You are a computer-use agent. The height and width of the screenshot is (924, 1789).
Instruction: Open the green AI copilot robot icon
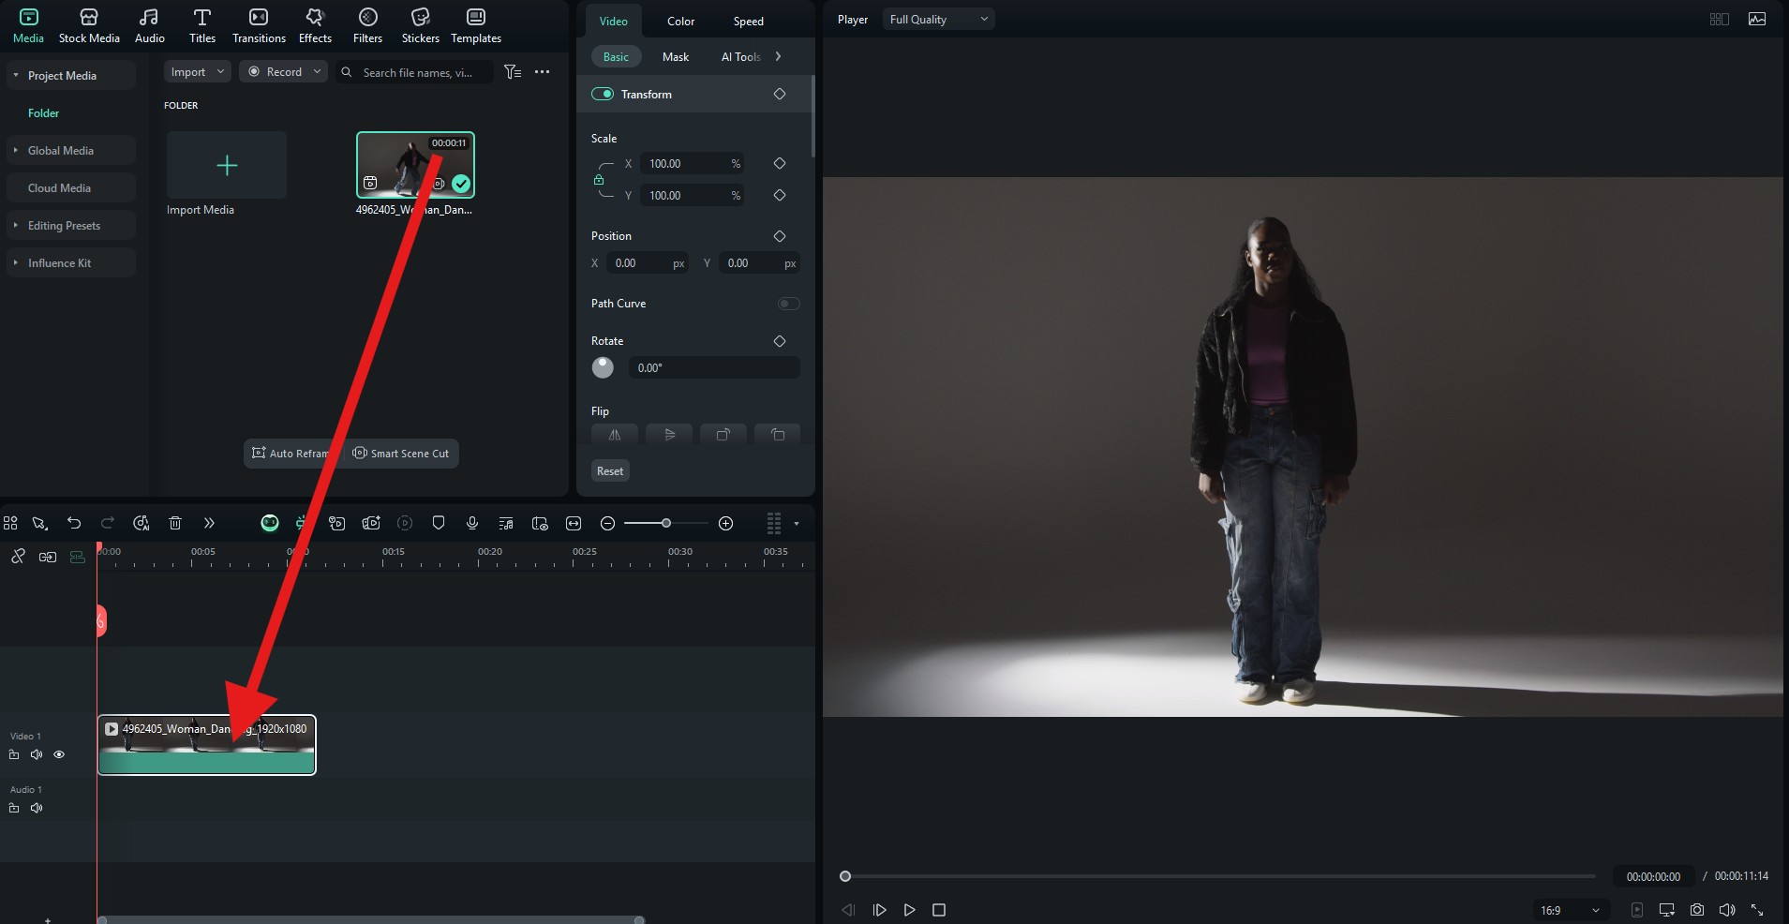(270, 523)
